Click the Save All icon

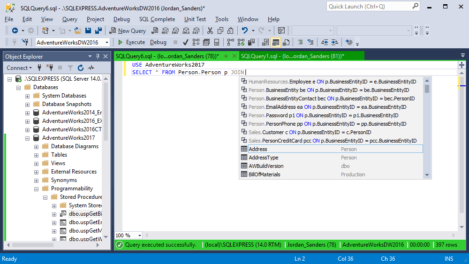(98, 30)
